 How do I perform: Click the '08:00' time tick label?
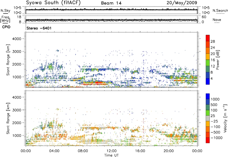pyautogui.click(x=83, y=151)
